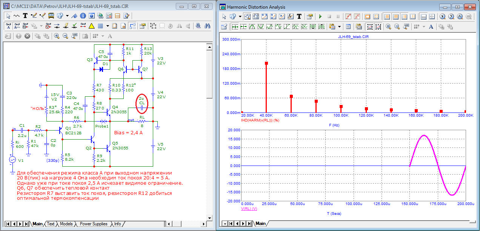Click analysis window zoom-in magnifier
The width and height of the screenshot is (480, 231).
pos(389,27)
